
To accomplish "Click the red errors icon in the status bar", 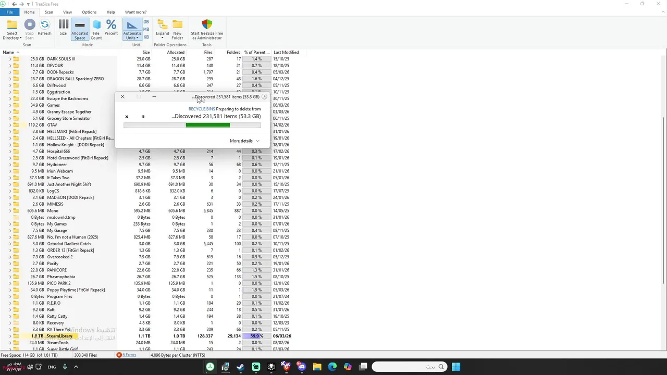I will (119, 355).
